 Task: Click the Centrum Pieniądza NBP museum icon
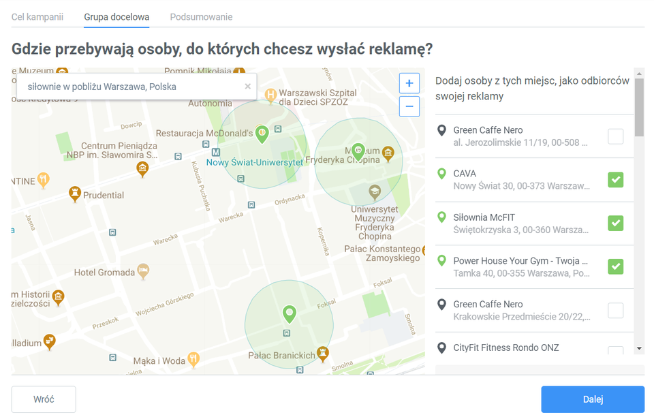click(x=142, y=169)
